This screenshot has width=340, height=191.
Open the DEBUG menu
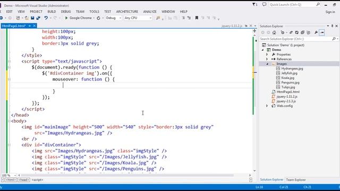(66, 12)
